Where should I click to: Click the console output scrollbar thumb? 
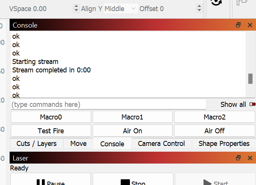pyautogui.click(x=250, y=79)
